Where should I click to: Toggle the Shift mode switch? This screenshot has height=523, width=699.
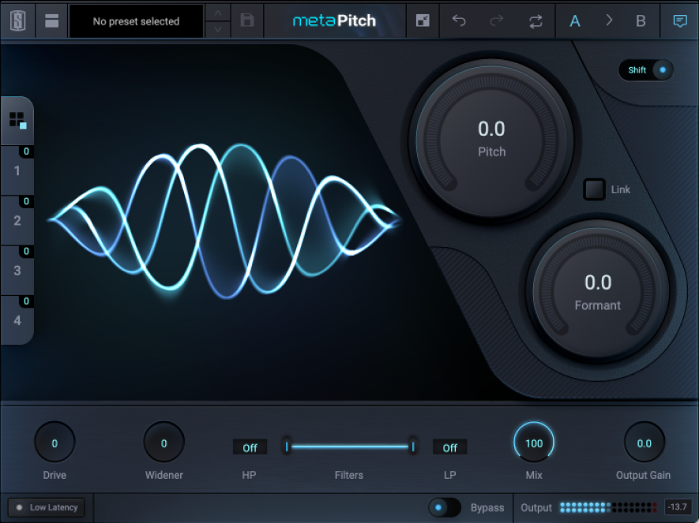click(646, 70)
